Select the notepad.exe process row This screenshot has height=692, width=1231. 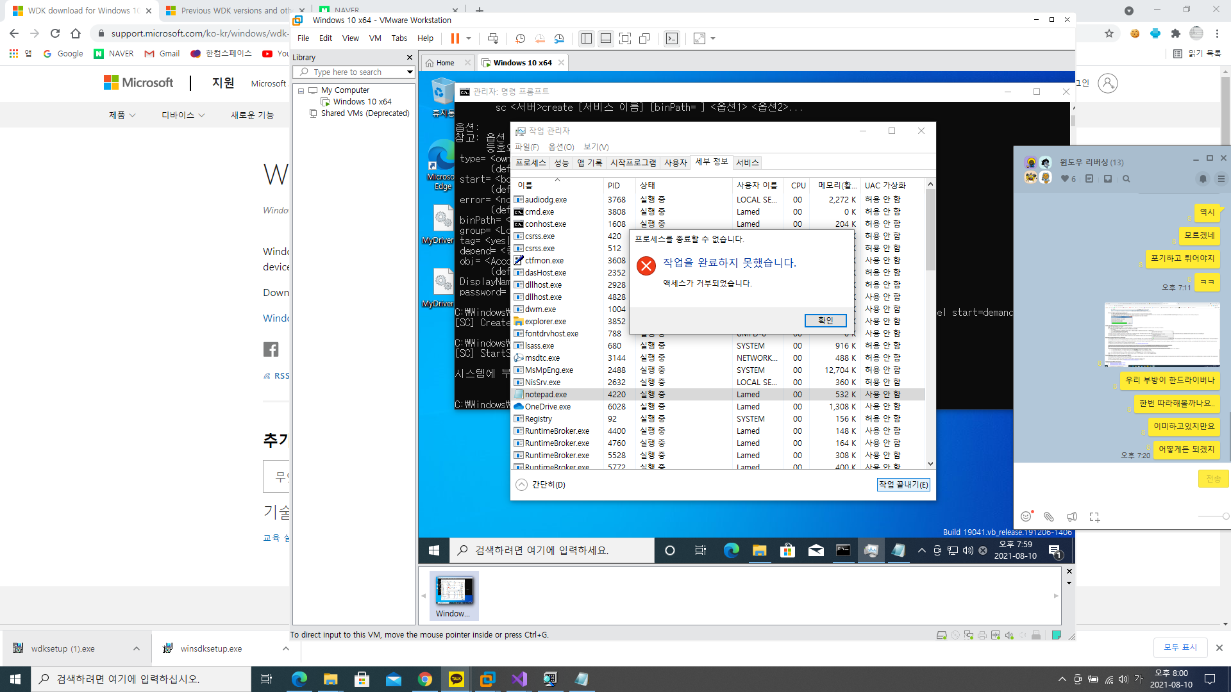click(x=718, y=395)
